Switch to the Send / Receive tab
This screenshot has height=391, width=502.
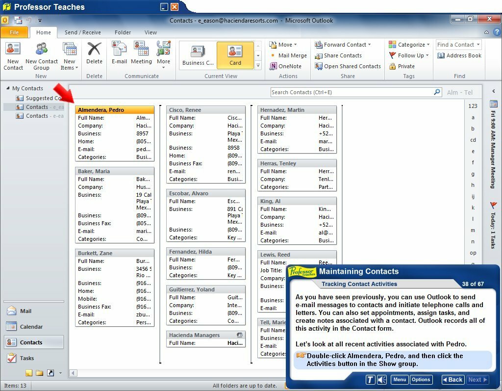pos(82,32)
